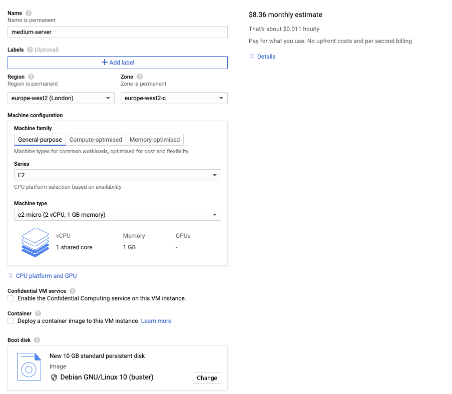452x394 pixels.
Task: Switch to the Compute-optimised tab
Action: (96, 140)
